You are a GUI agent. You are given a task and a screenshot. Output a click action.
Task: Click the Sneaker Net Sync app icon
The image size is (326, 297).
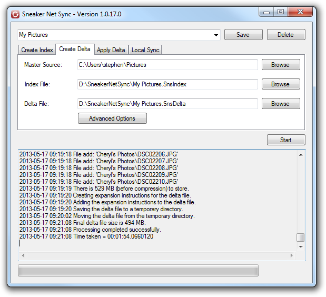coord(15,14)
